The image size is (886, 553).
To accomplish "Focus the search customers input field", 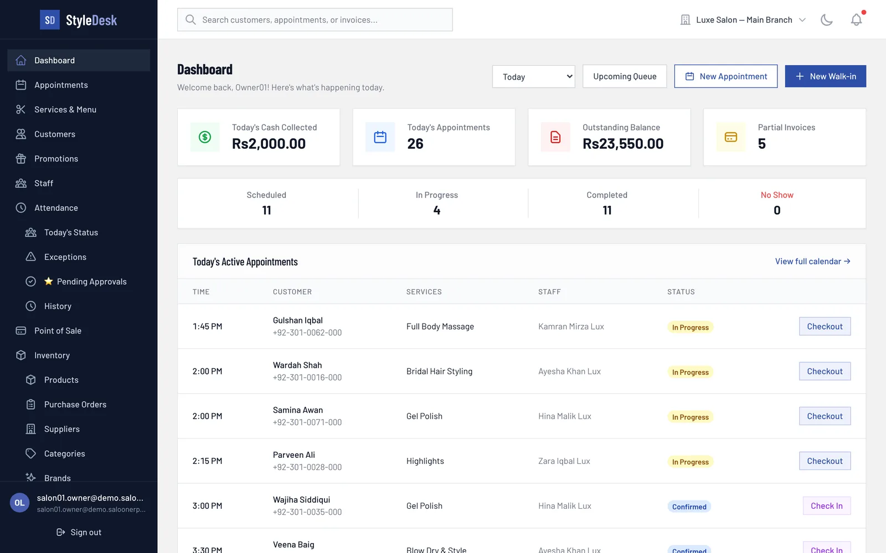I will tap(315, 20).
